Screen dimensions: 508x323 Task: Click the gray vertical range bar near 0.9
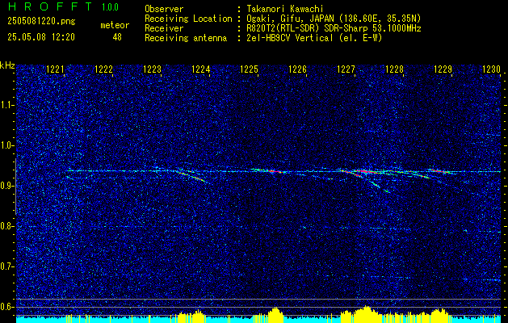[x=16, y=187]
